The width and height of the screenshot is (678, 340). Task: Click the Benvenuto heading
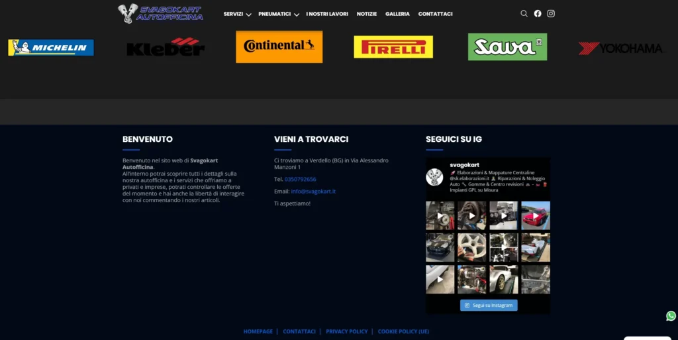tap(148, 139)
